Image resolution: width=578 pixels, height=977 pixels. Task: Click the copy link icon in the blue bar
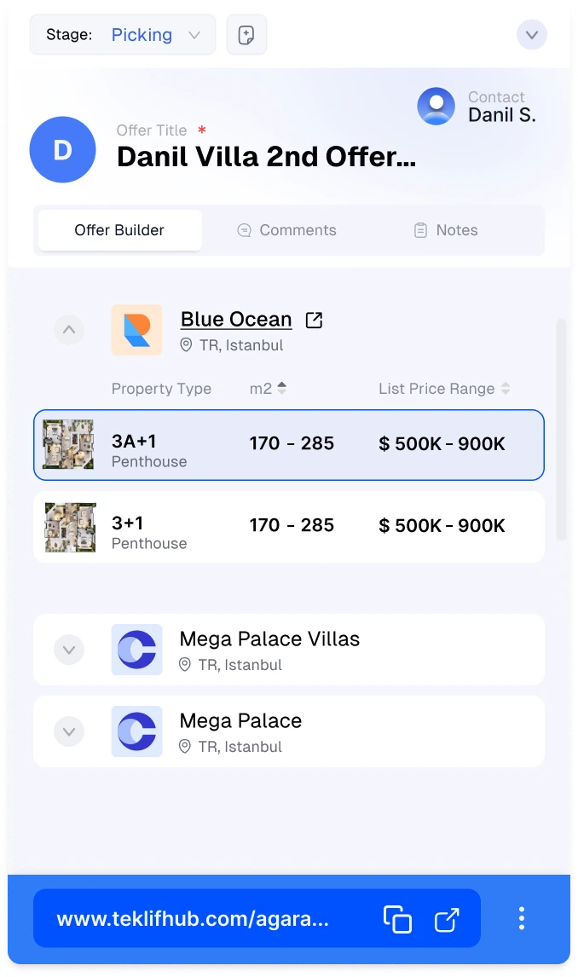pyautogui.click(x=397, y=918)
